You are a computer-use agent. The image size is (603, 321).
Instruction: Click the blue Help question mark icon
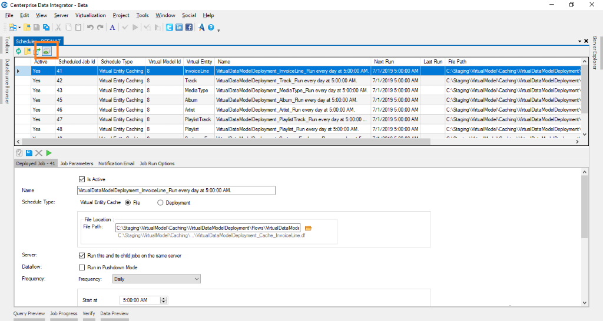tap(210, 27)
